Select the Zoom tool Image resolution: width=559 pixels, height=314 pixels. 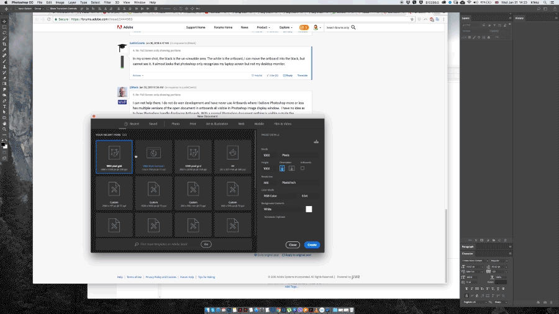[x=4, y=129]
